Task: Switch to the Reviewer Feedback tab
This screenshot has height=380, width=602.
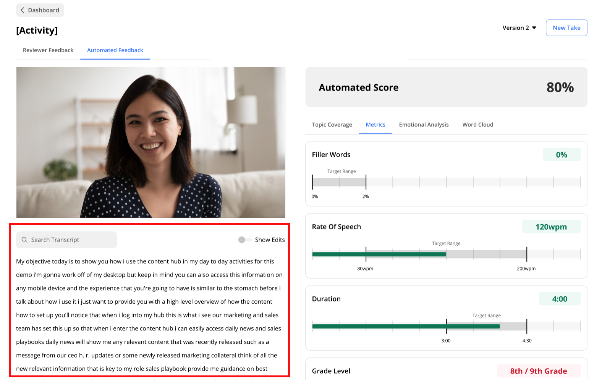Action: [x=48, y=50]
